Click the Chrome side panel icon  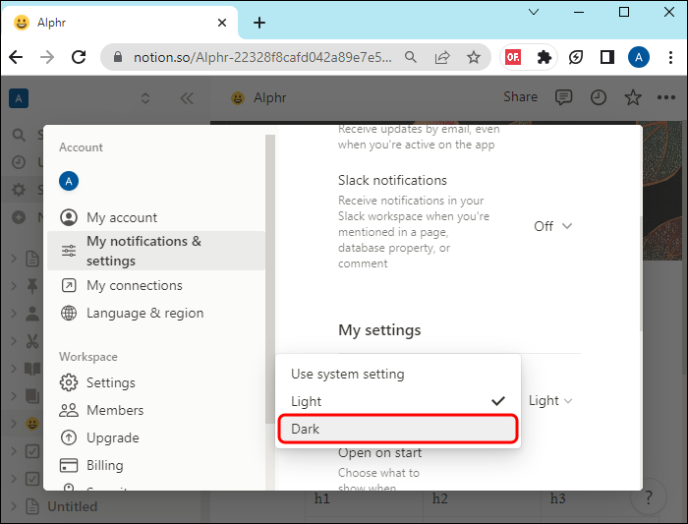point(607,57)
